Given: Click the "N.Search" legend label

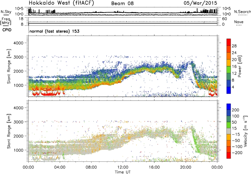Looking at the screenshot, I should tap(243, 12).
